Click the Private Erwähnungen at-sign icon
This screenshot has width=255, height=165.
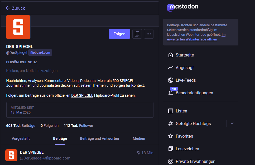click(x=171, y=161)
